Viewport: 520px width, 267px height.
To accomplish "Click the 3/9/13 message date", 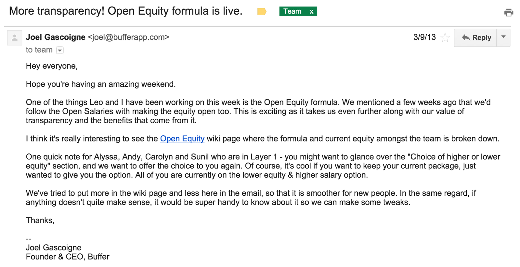I will [424, 37].
